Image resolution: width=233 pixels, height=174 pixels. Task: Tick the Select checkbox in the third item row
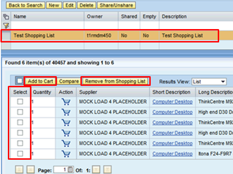20,122
